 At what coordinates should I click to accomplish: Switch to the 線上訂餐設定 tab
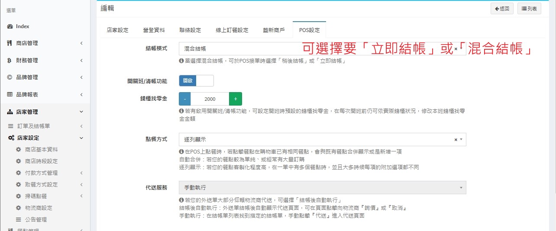tap(232, 30)
